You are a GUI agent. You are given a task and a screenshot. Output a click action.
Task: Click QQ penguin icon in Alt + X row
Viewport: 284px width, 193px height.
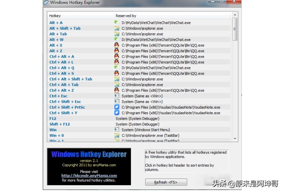117,45
